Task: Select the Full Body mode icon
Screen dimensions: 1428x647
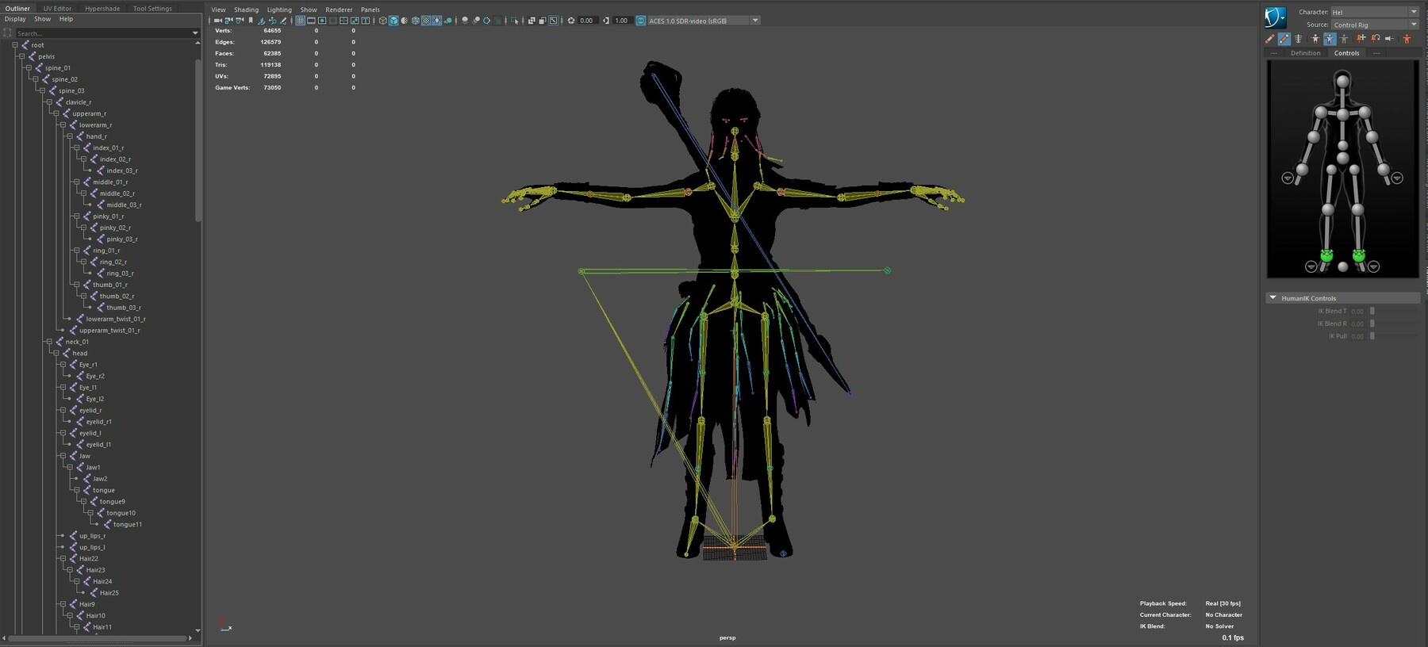Action: tap(1315, 39)
